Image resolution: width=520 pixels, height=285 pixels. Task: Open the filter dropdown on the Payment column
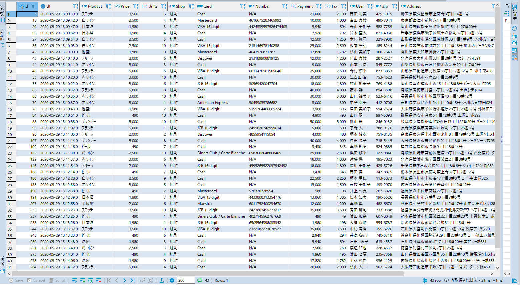(x=318, y=6)
